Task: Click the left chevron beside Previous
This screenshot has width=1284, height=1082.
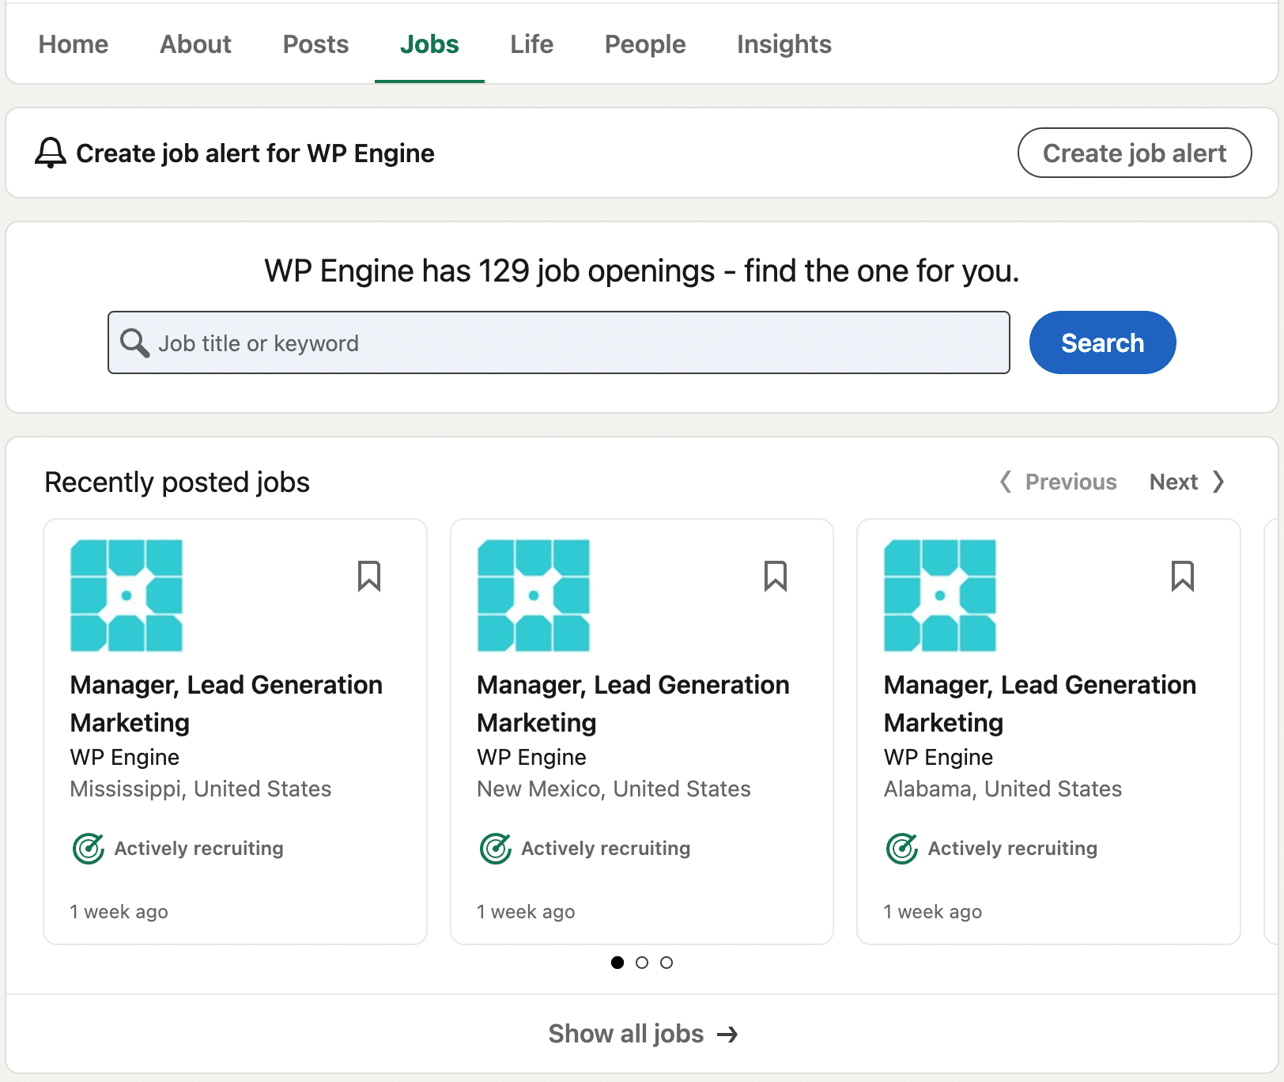Action: click(1006, 482)
